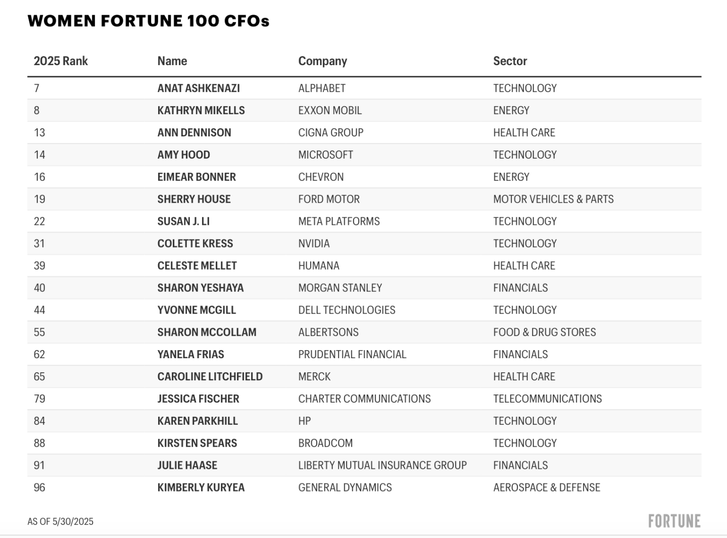Select the Food & Drug Stores sector cell
727x538 pixels.
coord(544,333)
